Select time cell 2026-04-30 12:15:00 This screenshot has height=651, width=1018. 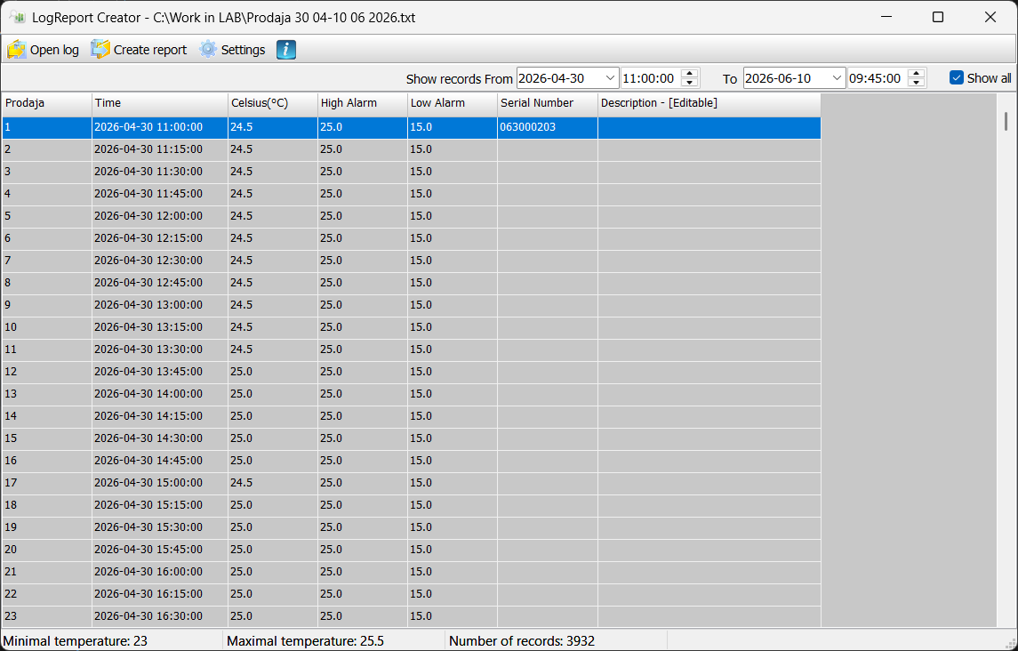click(x=160, y=238)
